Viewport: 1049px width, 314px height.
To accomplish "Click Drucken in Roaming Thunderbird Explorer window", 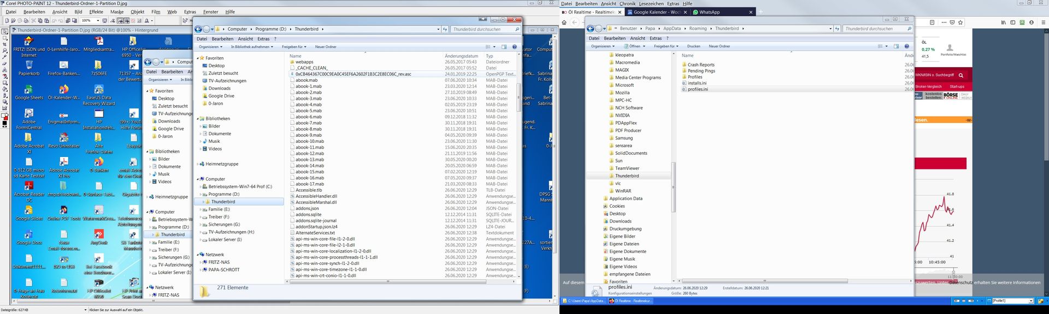I will pos(693,46).
